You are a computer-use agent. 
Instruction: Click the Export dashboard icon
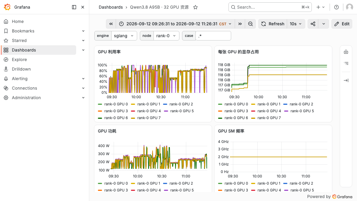click(346, 52)
